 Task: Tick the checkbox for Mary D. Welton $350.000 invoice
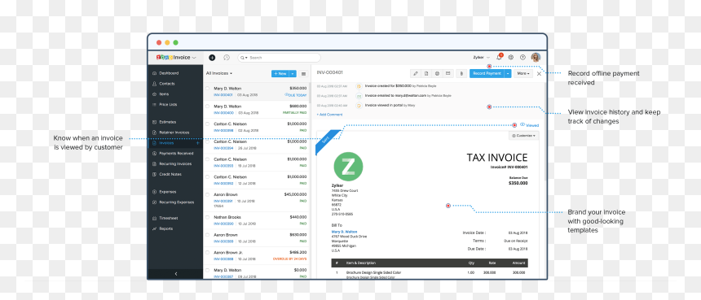[207, 89]
